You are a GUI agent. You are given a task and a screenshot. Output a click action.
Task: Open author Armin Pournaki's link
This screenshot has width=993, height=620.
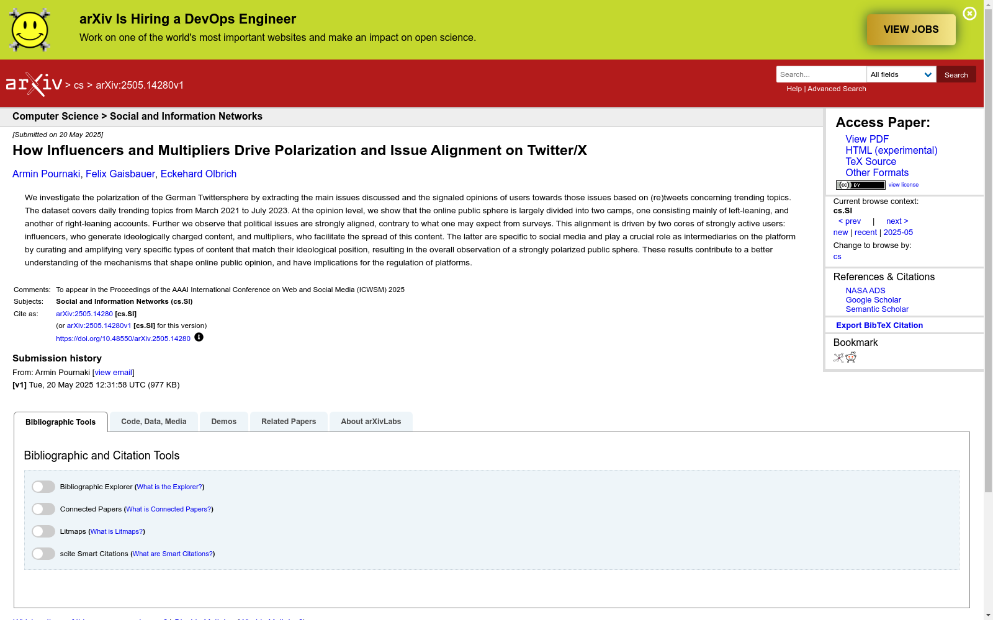point(47,174)
